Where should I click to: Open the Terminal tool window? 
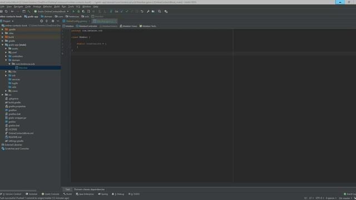32,194
